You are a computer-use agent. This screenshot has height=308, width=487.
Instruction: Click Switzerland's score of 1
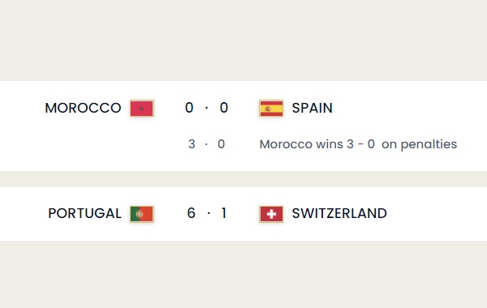pos(224,213)
